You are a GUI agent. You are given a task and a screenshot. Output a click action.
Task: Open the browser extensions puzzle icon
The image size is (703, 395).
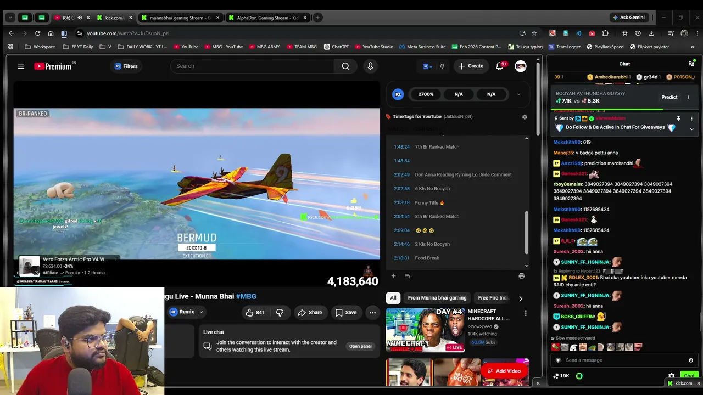(x=605, y=33)
